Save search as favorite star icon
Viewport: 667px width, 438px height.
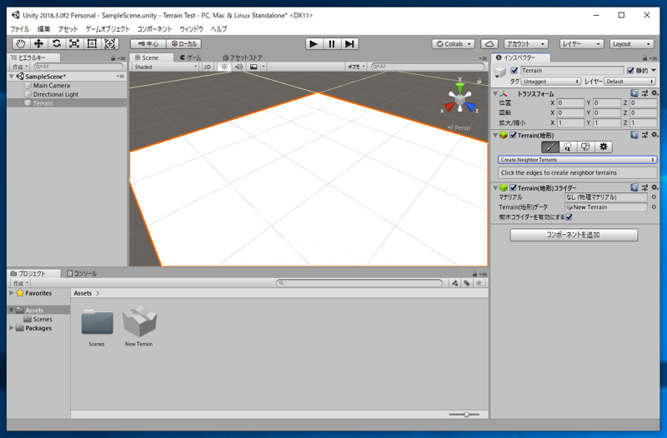[479, 283]
